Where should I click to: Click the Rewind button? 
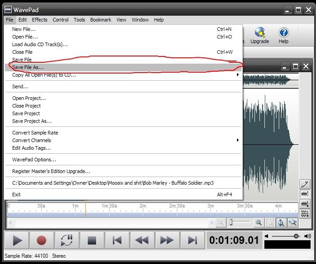pos(142,240)
